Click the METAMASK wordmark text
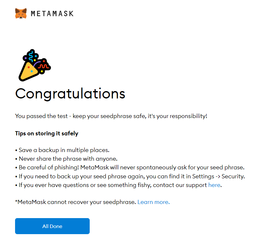263x246 pixels. click(x=52, y=13)
